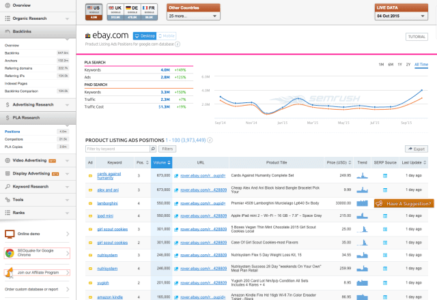Screen dimensions: 437x300
Task: Set chart range to 6M
Action: pyautogui.click(x=391, y=65)
